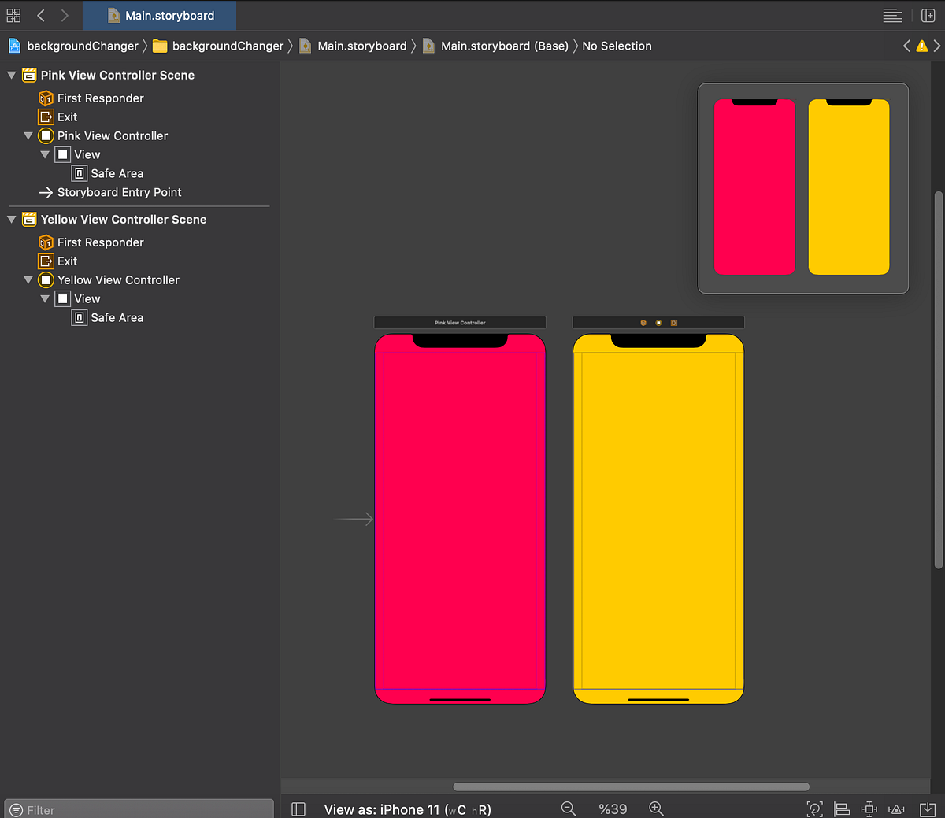945x818 pixels.
Task: Toggle the document outline visibility icon
Action: click(298, 809)
